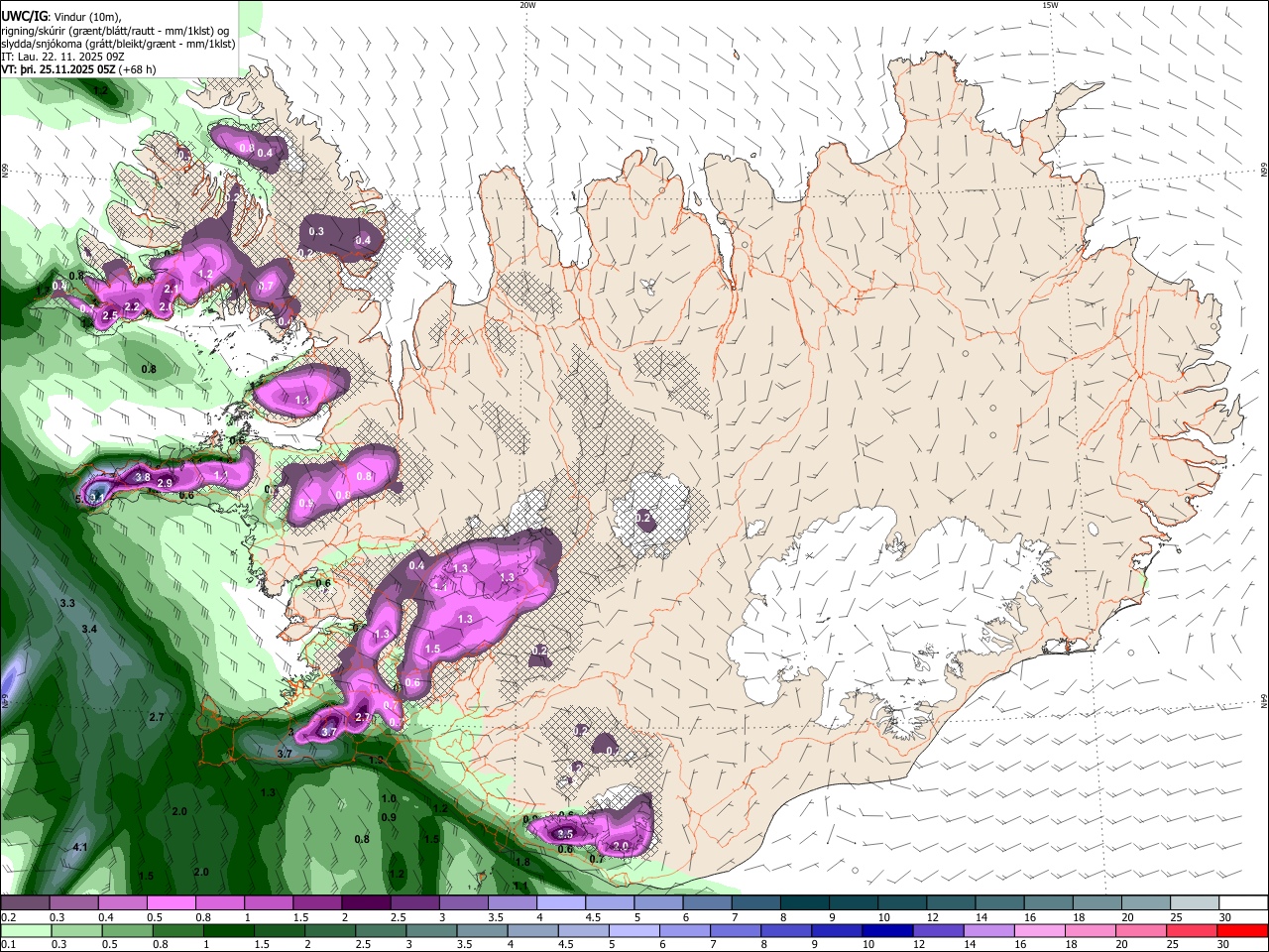This screenshot has height=952, width=1269.
Task: Click the darkest purple snow swatch between 2 and 2.5
Action: 365,902
